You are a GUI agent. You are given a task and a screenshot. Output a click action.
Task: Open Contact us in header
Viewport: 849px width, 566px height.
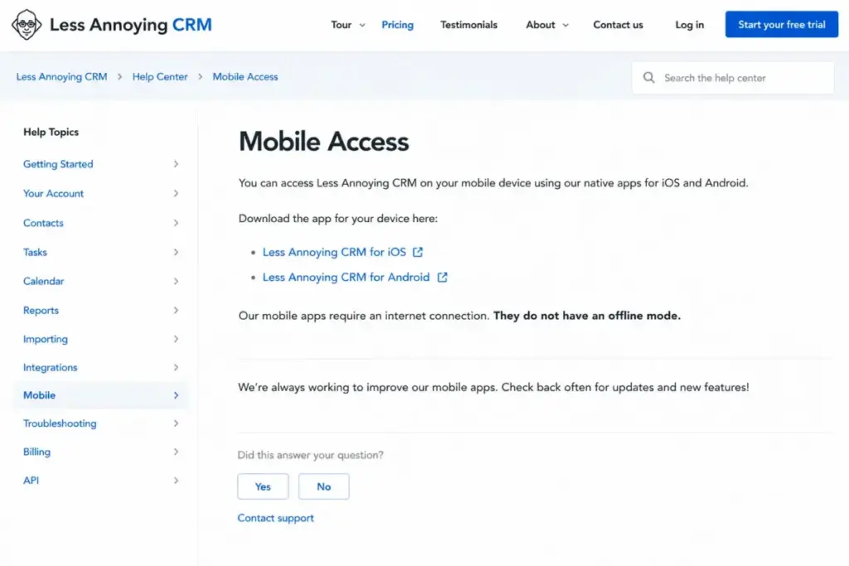pyautogui.click(x=618, y=25)
